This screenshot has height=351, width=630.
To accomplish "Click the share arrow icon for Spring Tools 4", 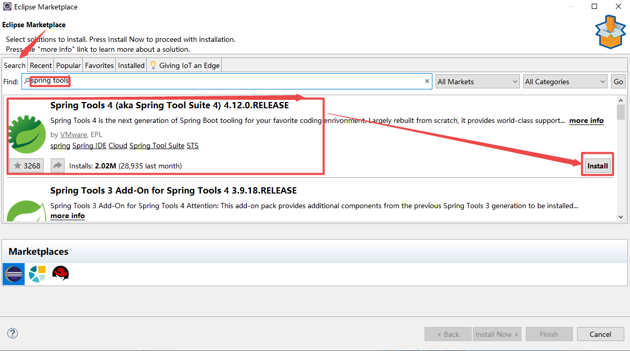I will tap(57, 166).
